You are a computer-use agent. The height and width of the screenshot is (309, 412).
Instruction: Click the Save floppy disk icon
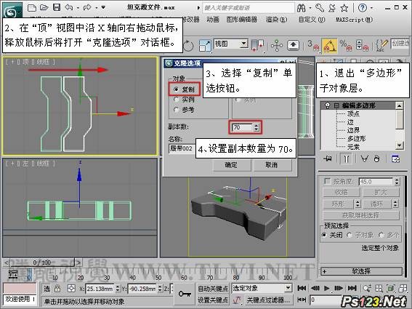point(57,7)
